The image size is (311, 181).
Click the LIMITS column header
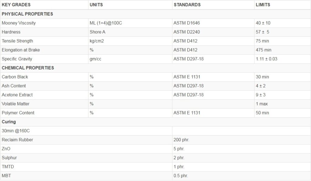[263, 5]
